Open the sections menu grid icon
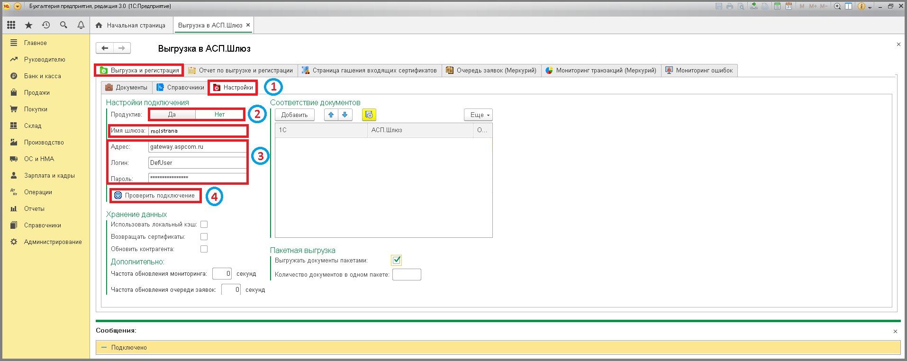 pyautogui.click(x=11, y=25)
